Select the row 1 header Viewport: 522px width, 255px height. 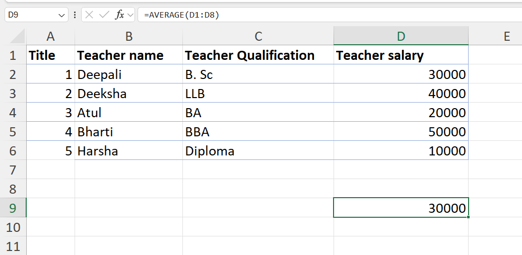pyautogui.click(x=13, y=55)
